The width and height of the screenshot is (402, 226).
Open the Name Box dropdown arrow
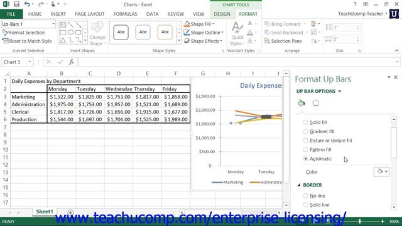pos(30,62)
